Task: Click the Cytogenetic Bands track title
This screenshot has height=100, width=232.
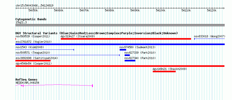Action: click(x=31, y=19)
